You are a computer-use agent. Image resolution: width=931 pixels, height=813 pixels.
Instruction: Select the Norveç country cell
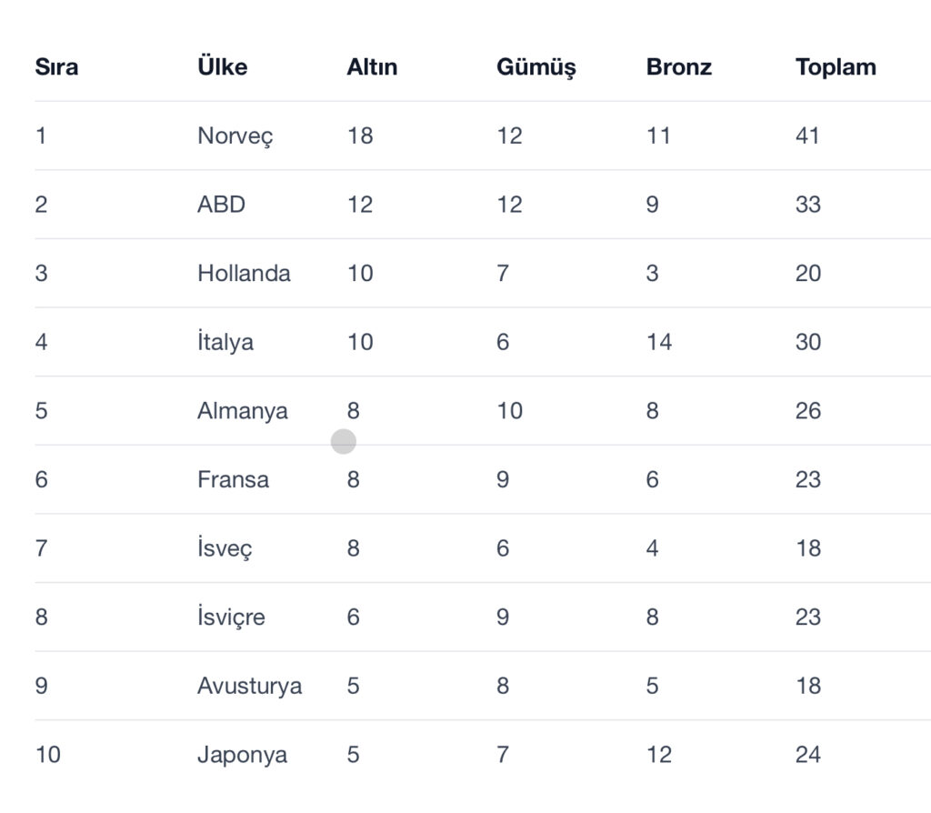coord(235,136)
